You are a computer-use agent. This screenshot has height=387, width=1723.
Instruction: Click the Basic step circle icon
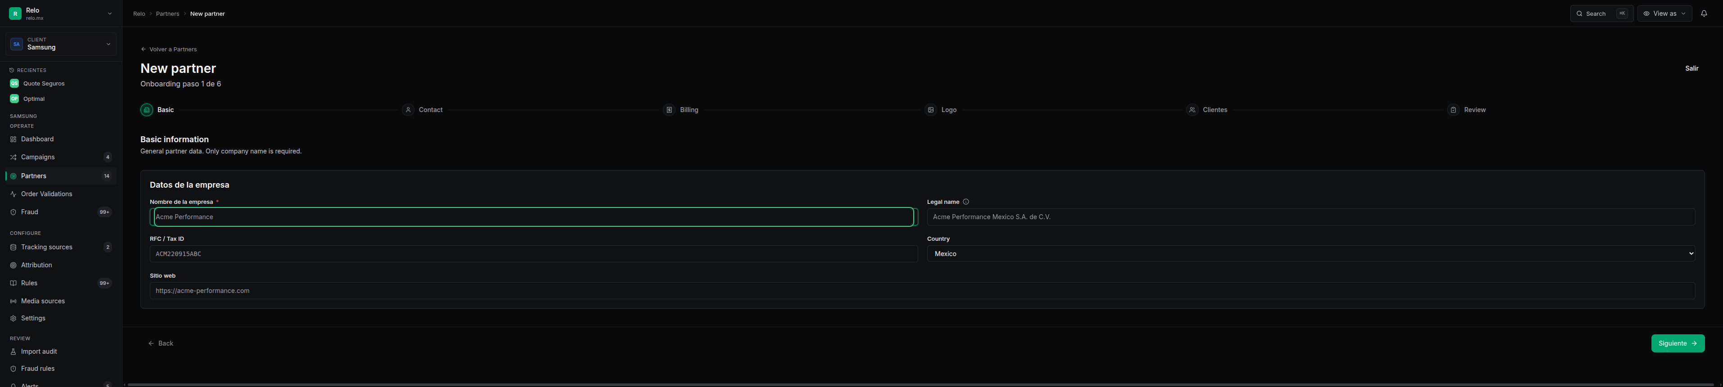click(x=146, y=110)
